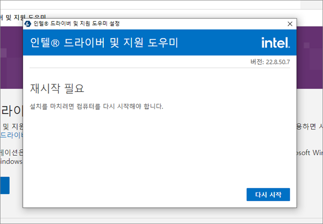
Task: Click the Intel logo in blue header
Action: tap(275, 43)
